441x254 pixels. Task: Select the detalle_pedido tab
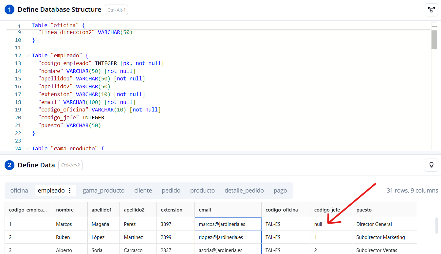(244, 191)
